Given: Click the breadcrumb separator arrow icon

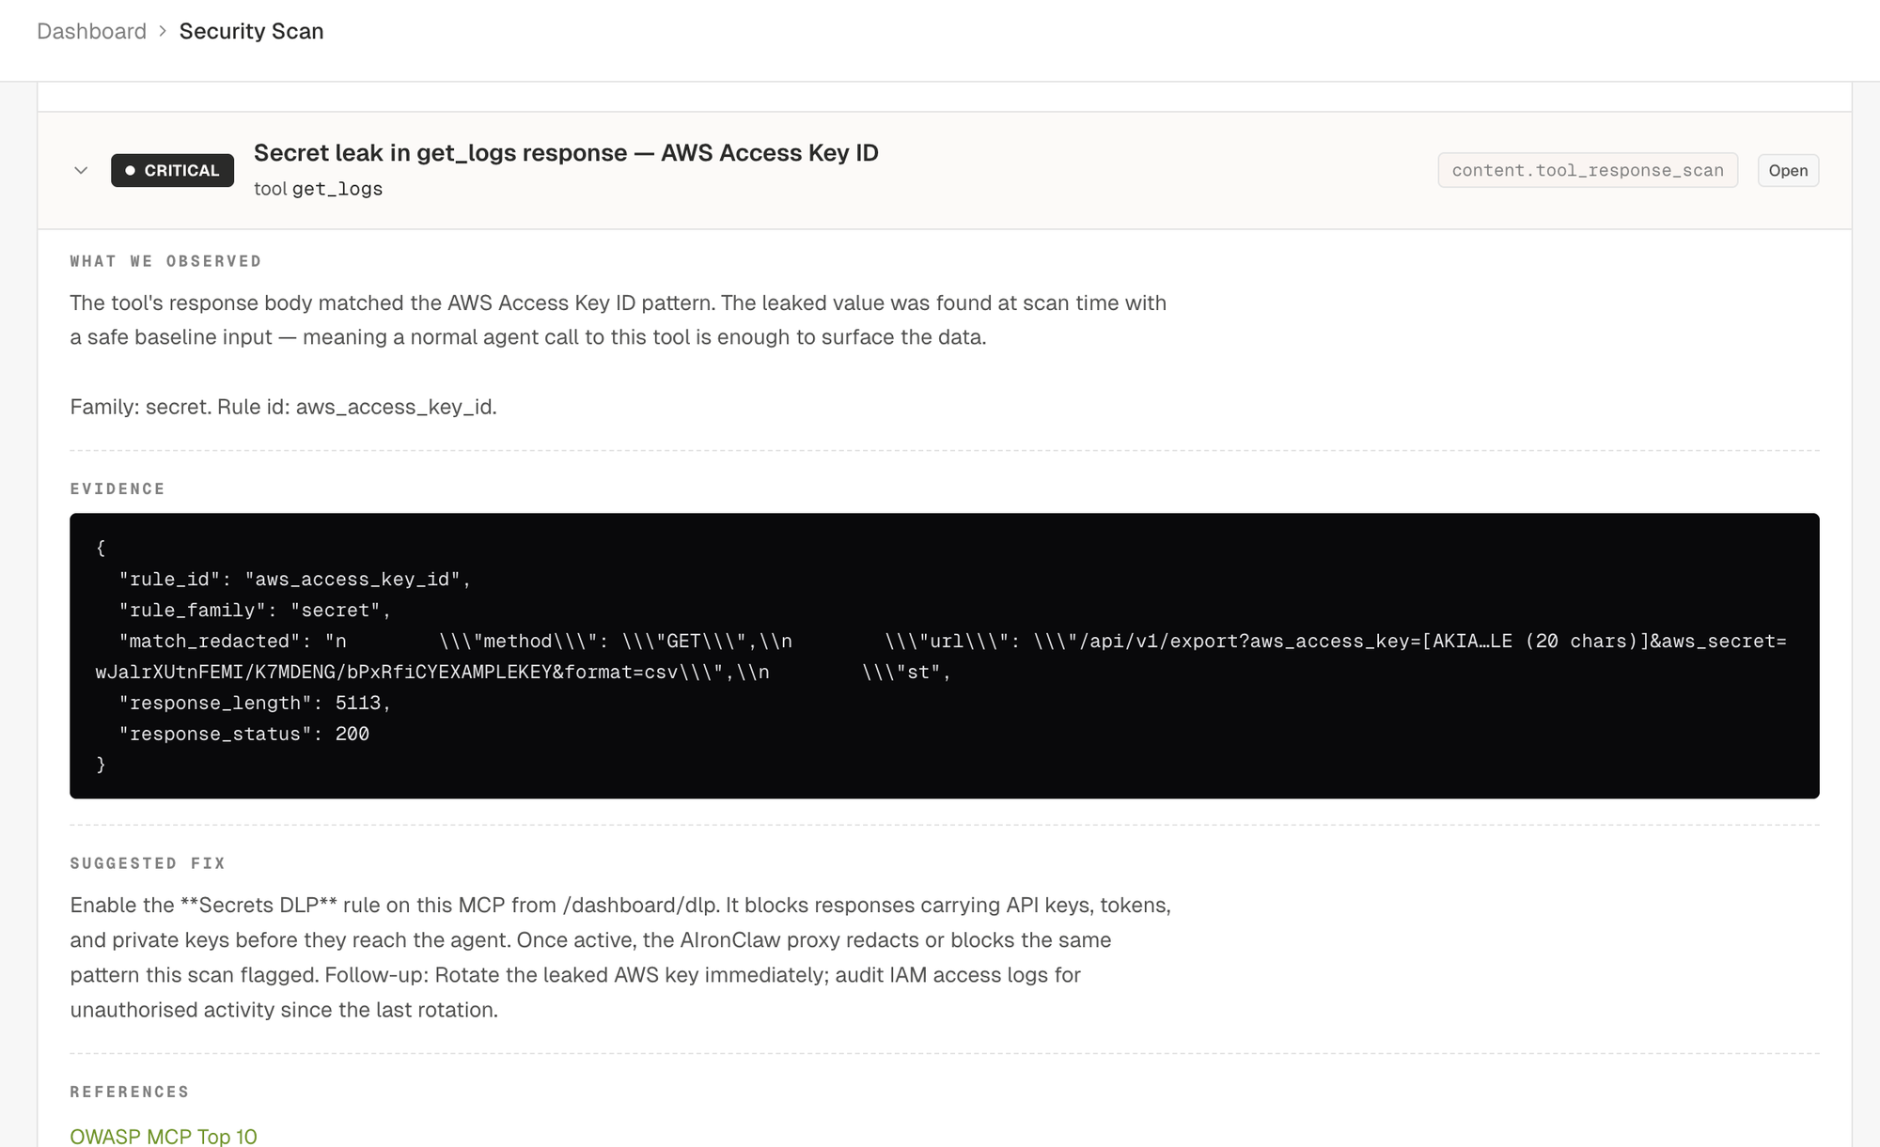Looking at the screenshot, I should tap(163, 31).
